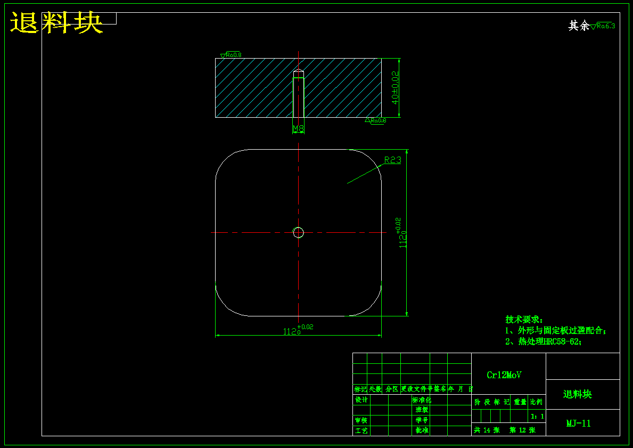Select the 第 12 张 sheet number
The image size is (633, 448).
pos(522,430)
